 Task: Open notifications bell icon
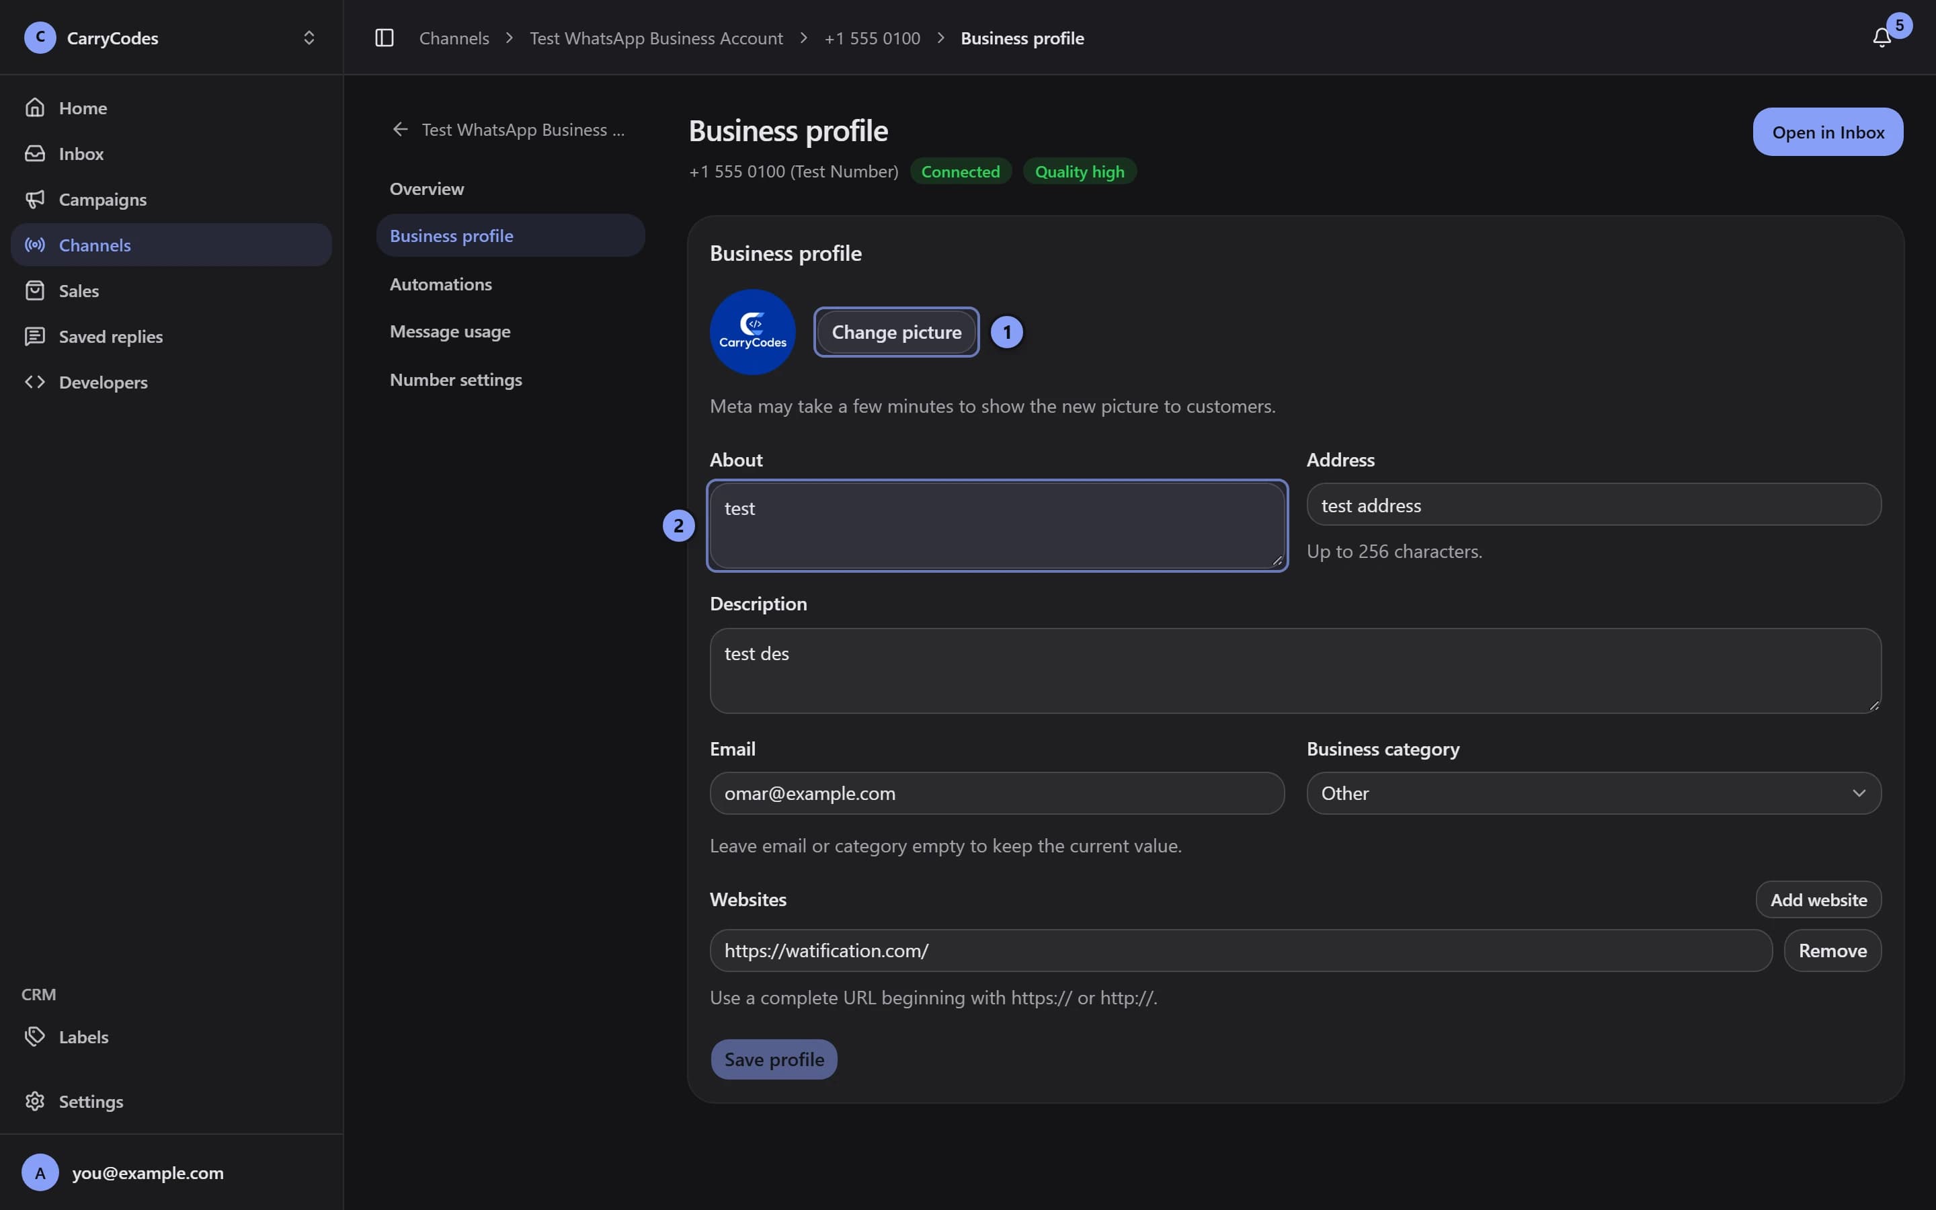[x=1882, y=38]
